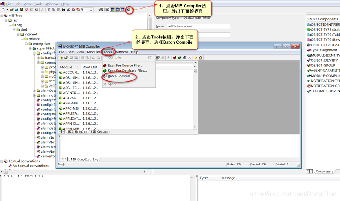This screenshot has width=340, height=201.
Task: Open the Modules menu in MIB Compiler
Action: point(94,52)
